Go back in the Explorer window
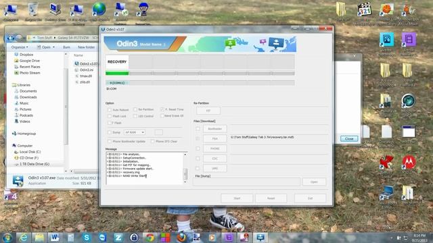This screenshot has width=433, height=243. coord(11,38)
